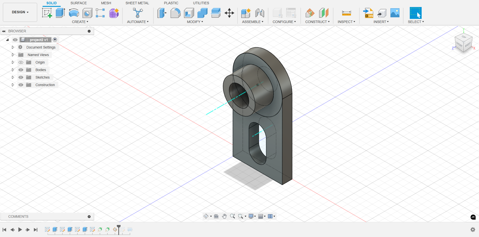Click the Insert Canvas image icon

click(395, 13)
